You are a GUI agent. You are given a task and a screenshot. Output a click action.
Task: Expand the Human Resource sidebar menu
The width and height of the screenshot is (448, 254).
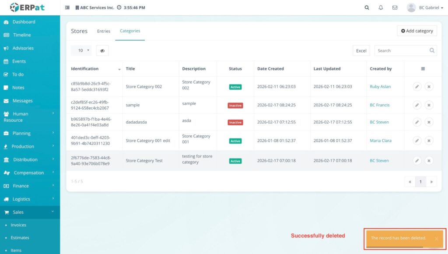30,117
